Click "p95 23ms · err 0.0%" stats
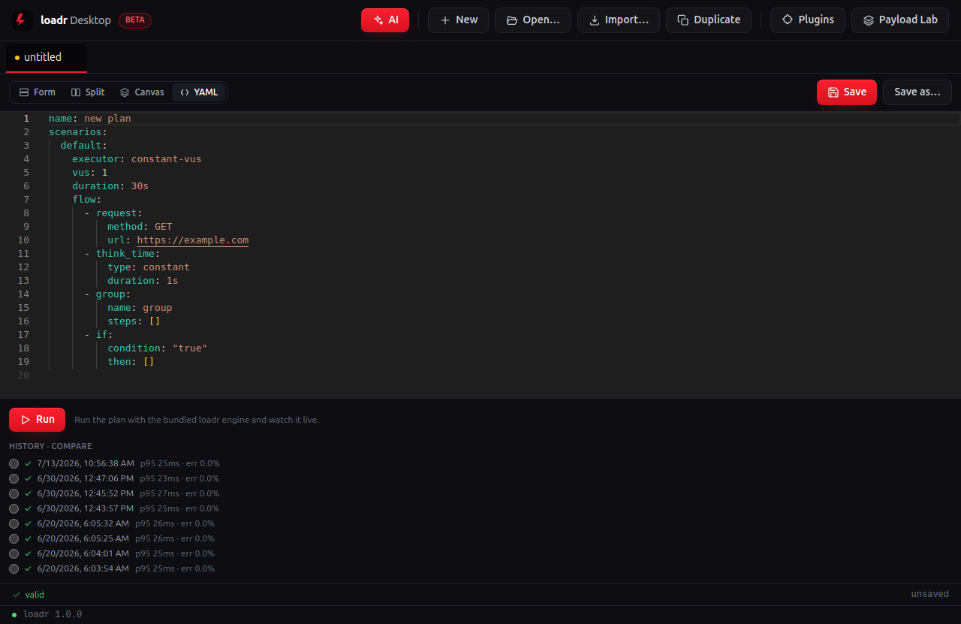 pos(179,478)
